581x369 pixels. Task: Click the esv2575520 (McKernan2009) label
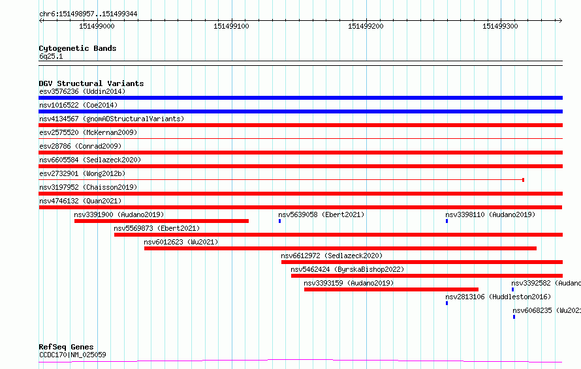click(x=88, y=132)
